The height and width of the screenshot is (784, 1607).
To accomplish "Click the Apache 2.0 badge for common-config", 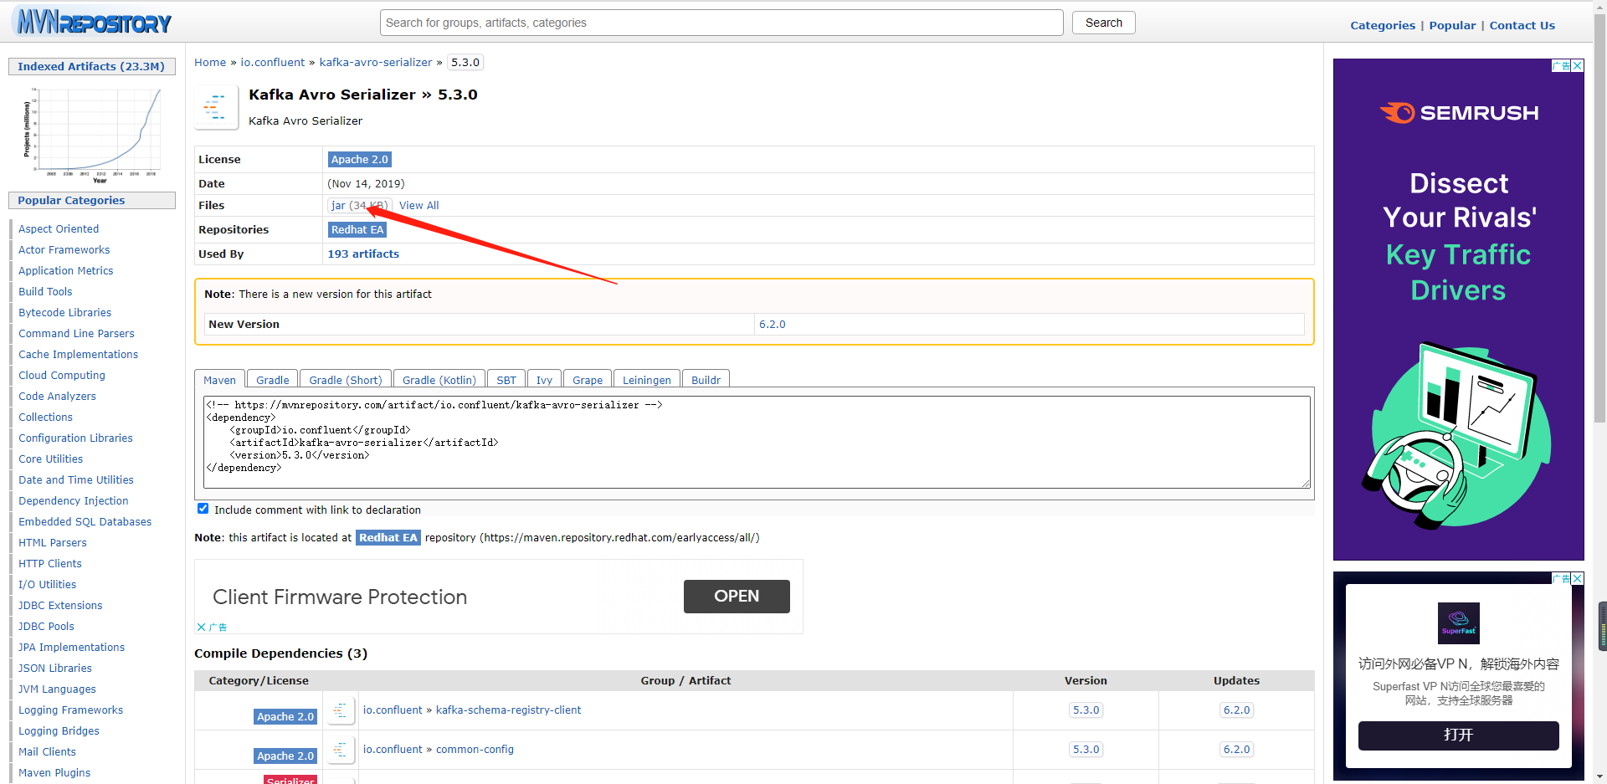I will click(285, 756).
